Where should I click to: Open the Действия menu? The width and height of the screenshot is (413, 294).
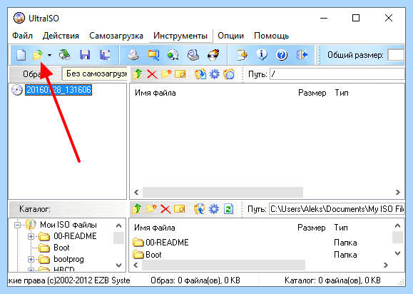click(61, 36)
